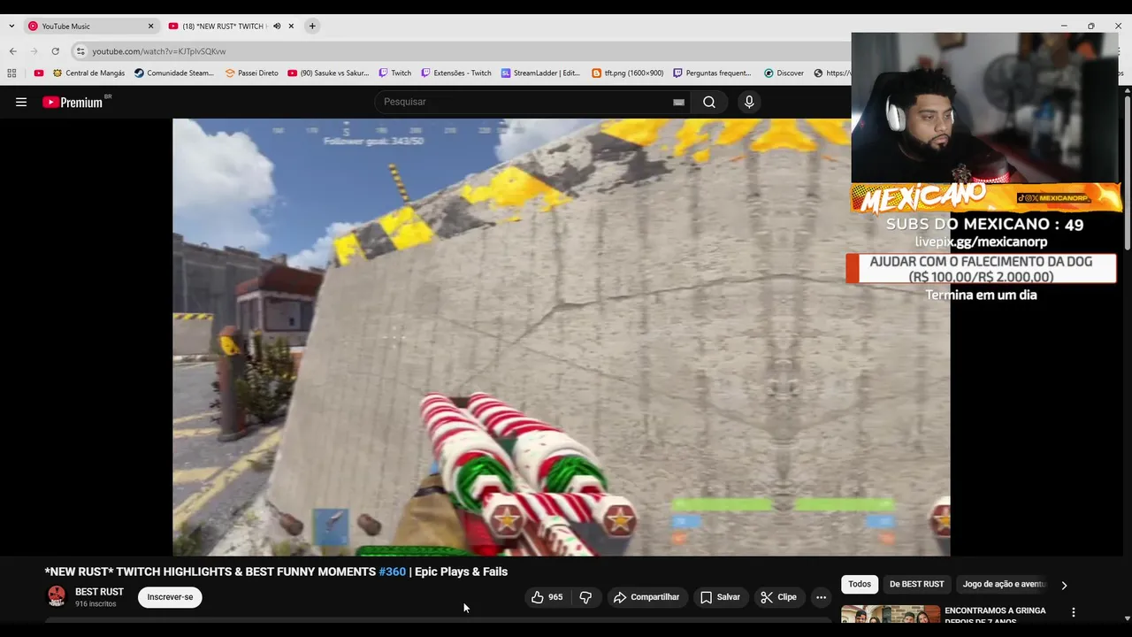Viewport: 1132px width, 637px height.
Task: Click the Pesquisar search field
Action: 526,102
